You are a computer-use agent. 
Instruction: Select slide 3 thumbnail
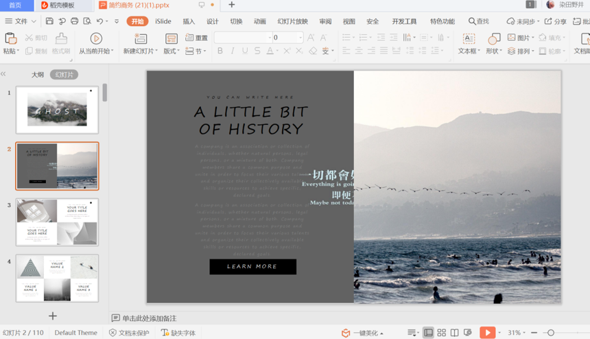(57, 222)
